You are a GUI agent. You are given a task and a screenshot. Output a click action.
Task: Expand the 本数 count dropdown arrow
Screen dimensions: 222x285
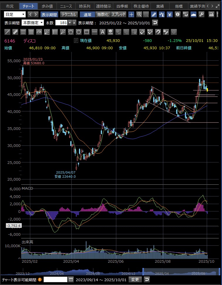(70, 23)
